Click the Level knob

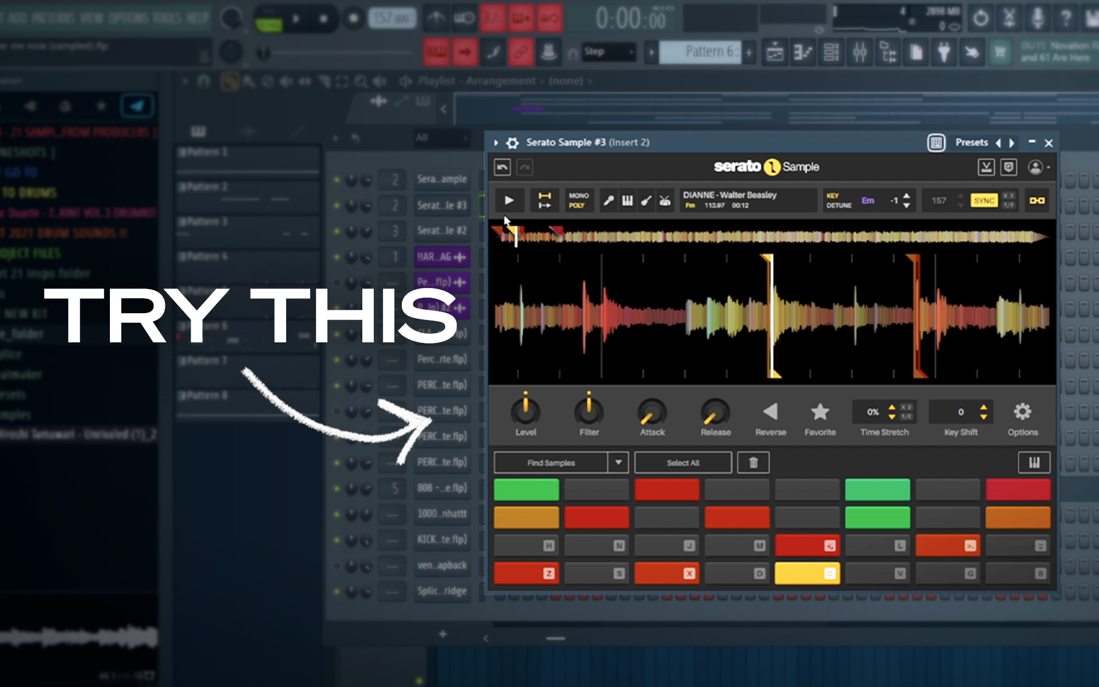click(x=525, y=411)
